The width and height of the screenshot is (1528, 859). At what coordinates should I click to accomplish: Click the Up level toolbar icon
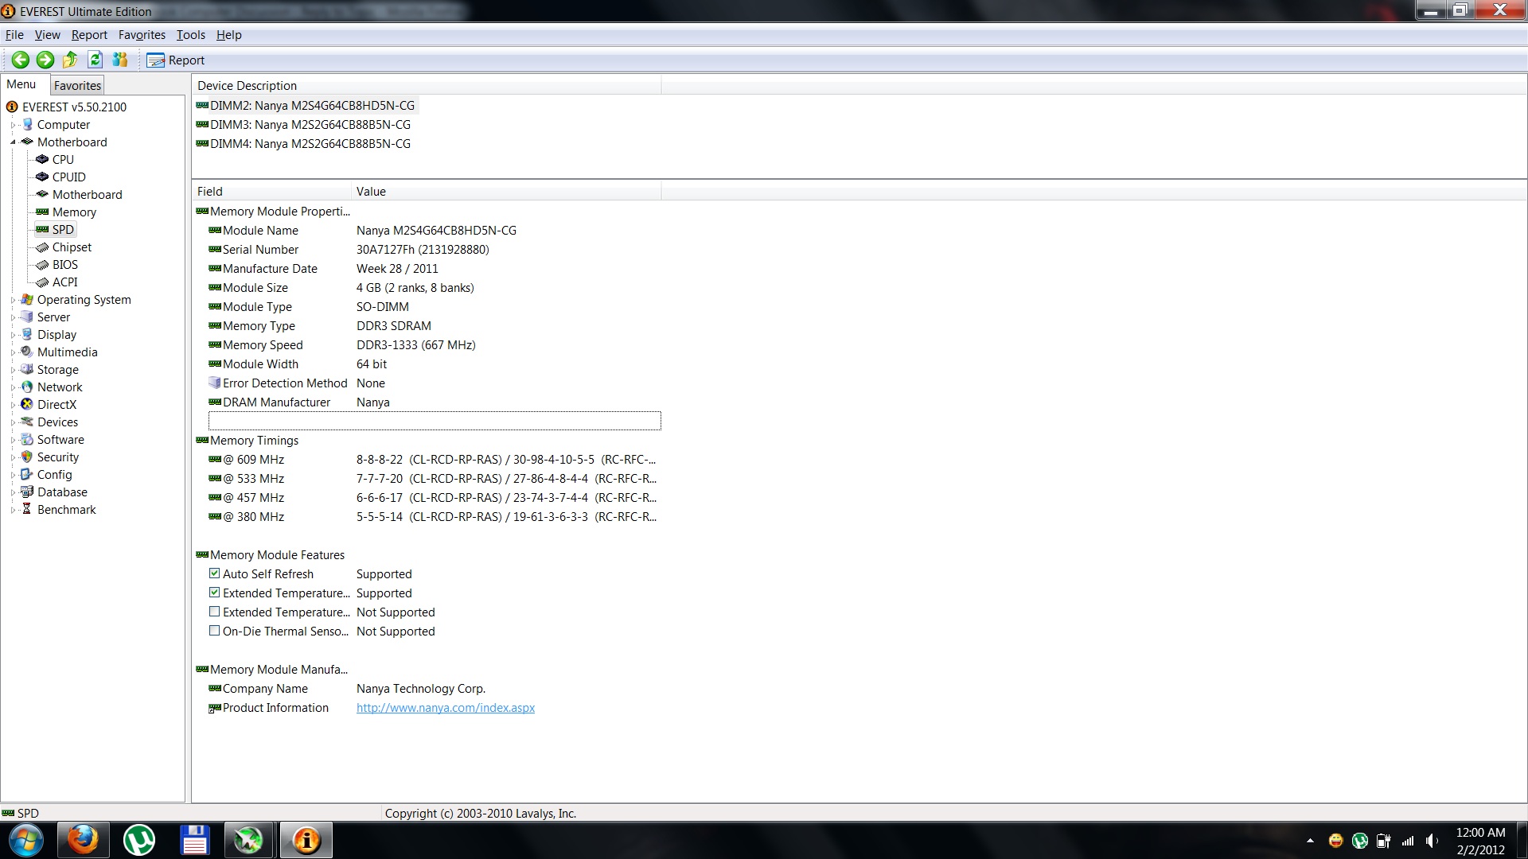(x=70, y=60)
